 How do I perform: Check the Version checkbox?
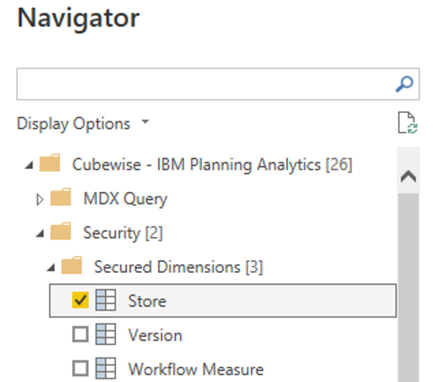tap(80, 335)
